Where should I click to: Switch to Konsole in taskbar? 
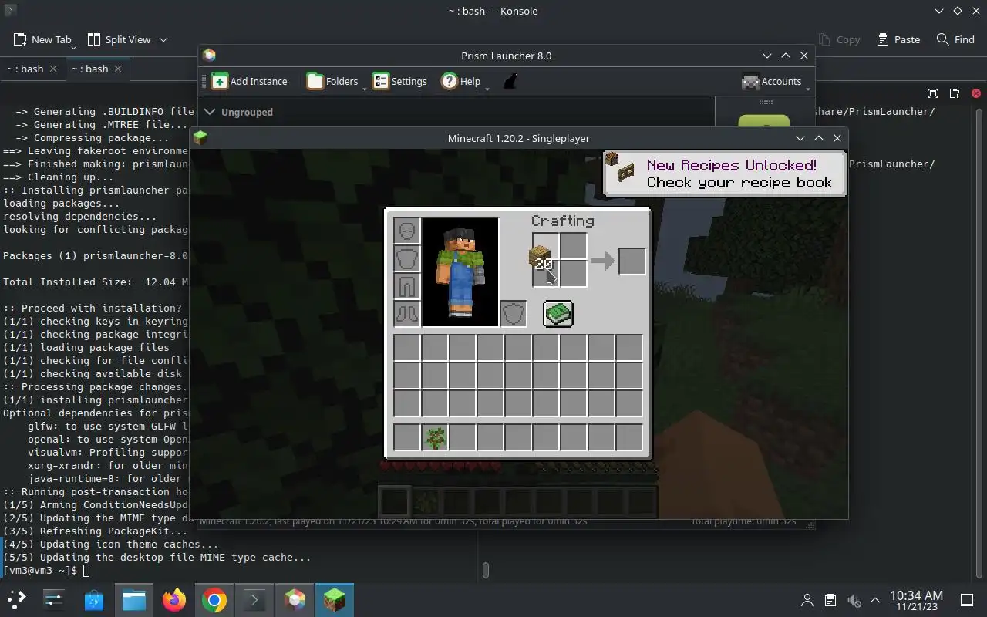click(254, 599)
